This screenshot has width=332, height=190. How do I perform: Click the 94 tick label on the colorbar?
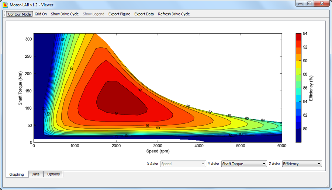(x=305, y=34)
